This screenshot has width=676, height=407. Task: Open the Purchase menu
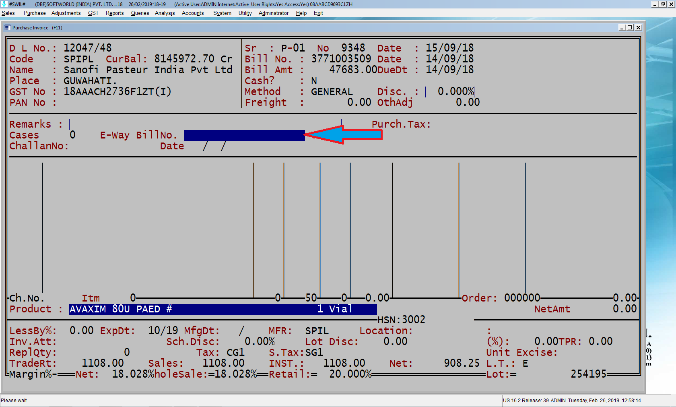tap(35, 13)
